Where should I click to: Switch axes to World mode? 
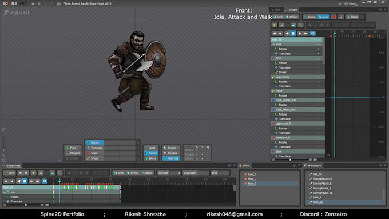click(x=151, y=158)
